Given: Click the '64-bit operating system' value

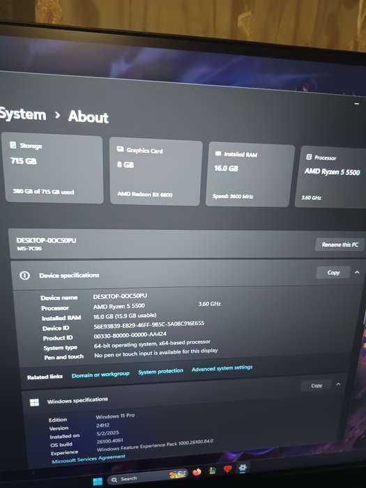Looking at the screenshot, I should point(152,344).
